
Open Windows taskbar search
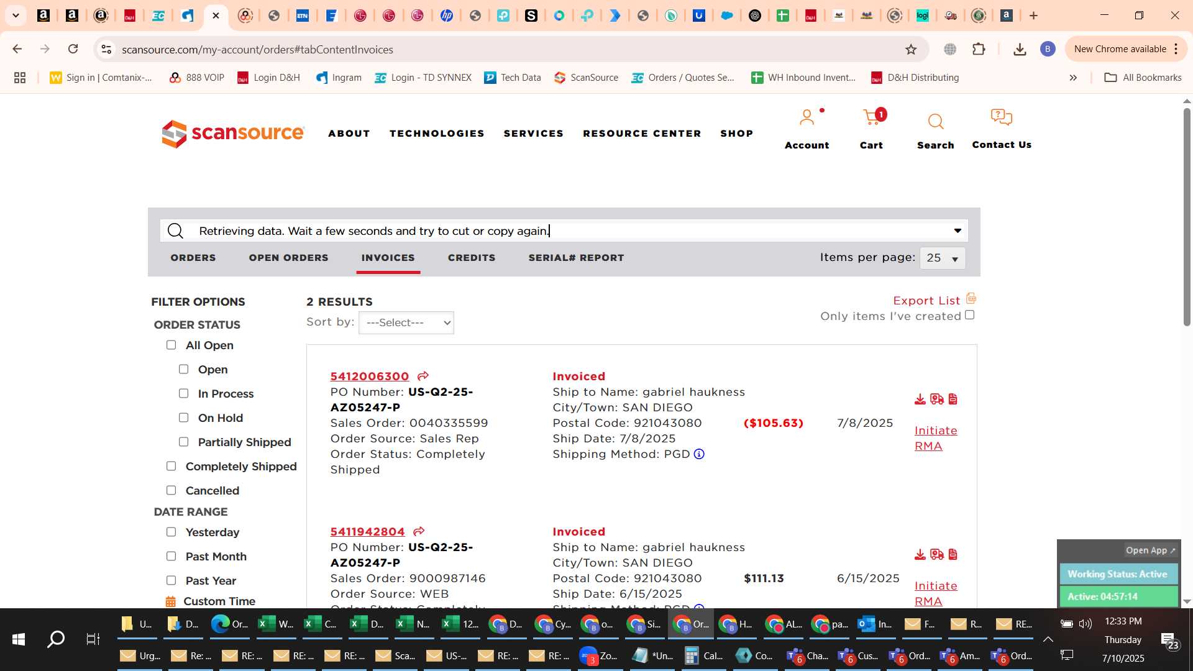coord(56,639)
